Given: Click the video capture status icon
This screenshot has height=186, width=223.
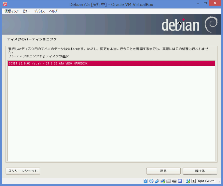Looking at the screenshot, I should coord(174,181).
